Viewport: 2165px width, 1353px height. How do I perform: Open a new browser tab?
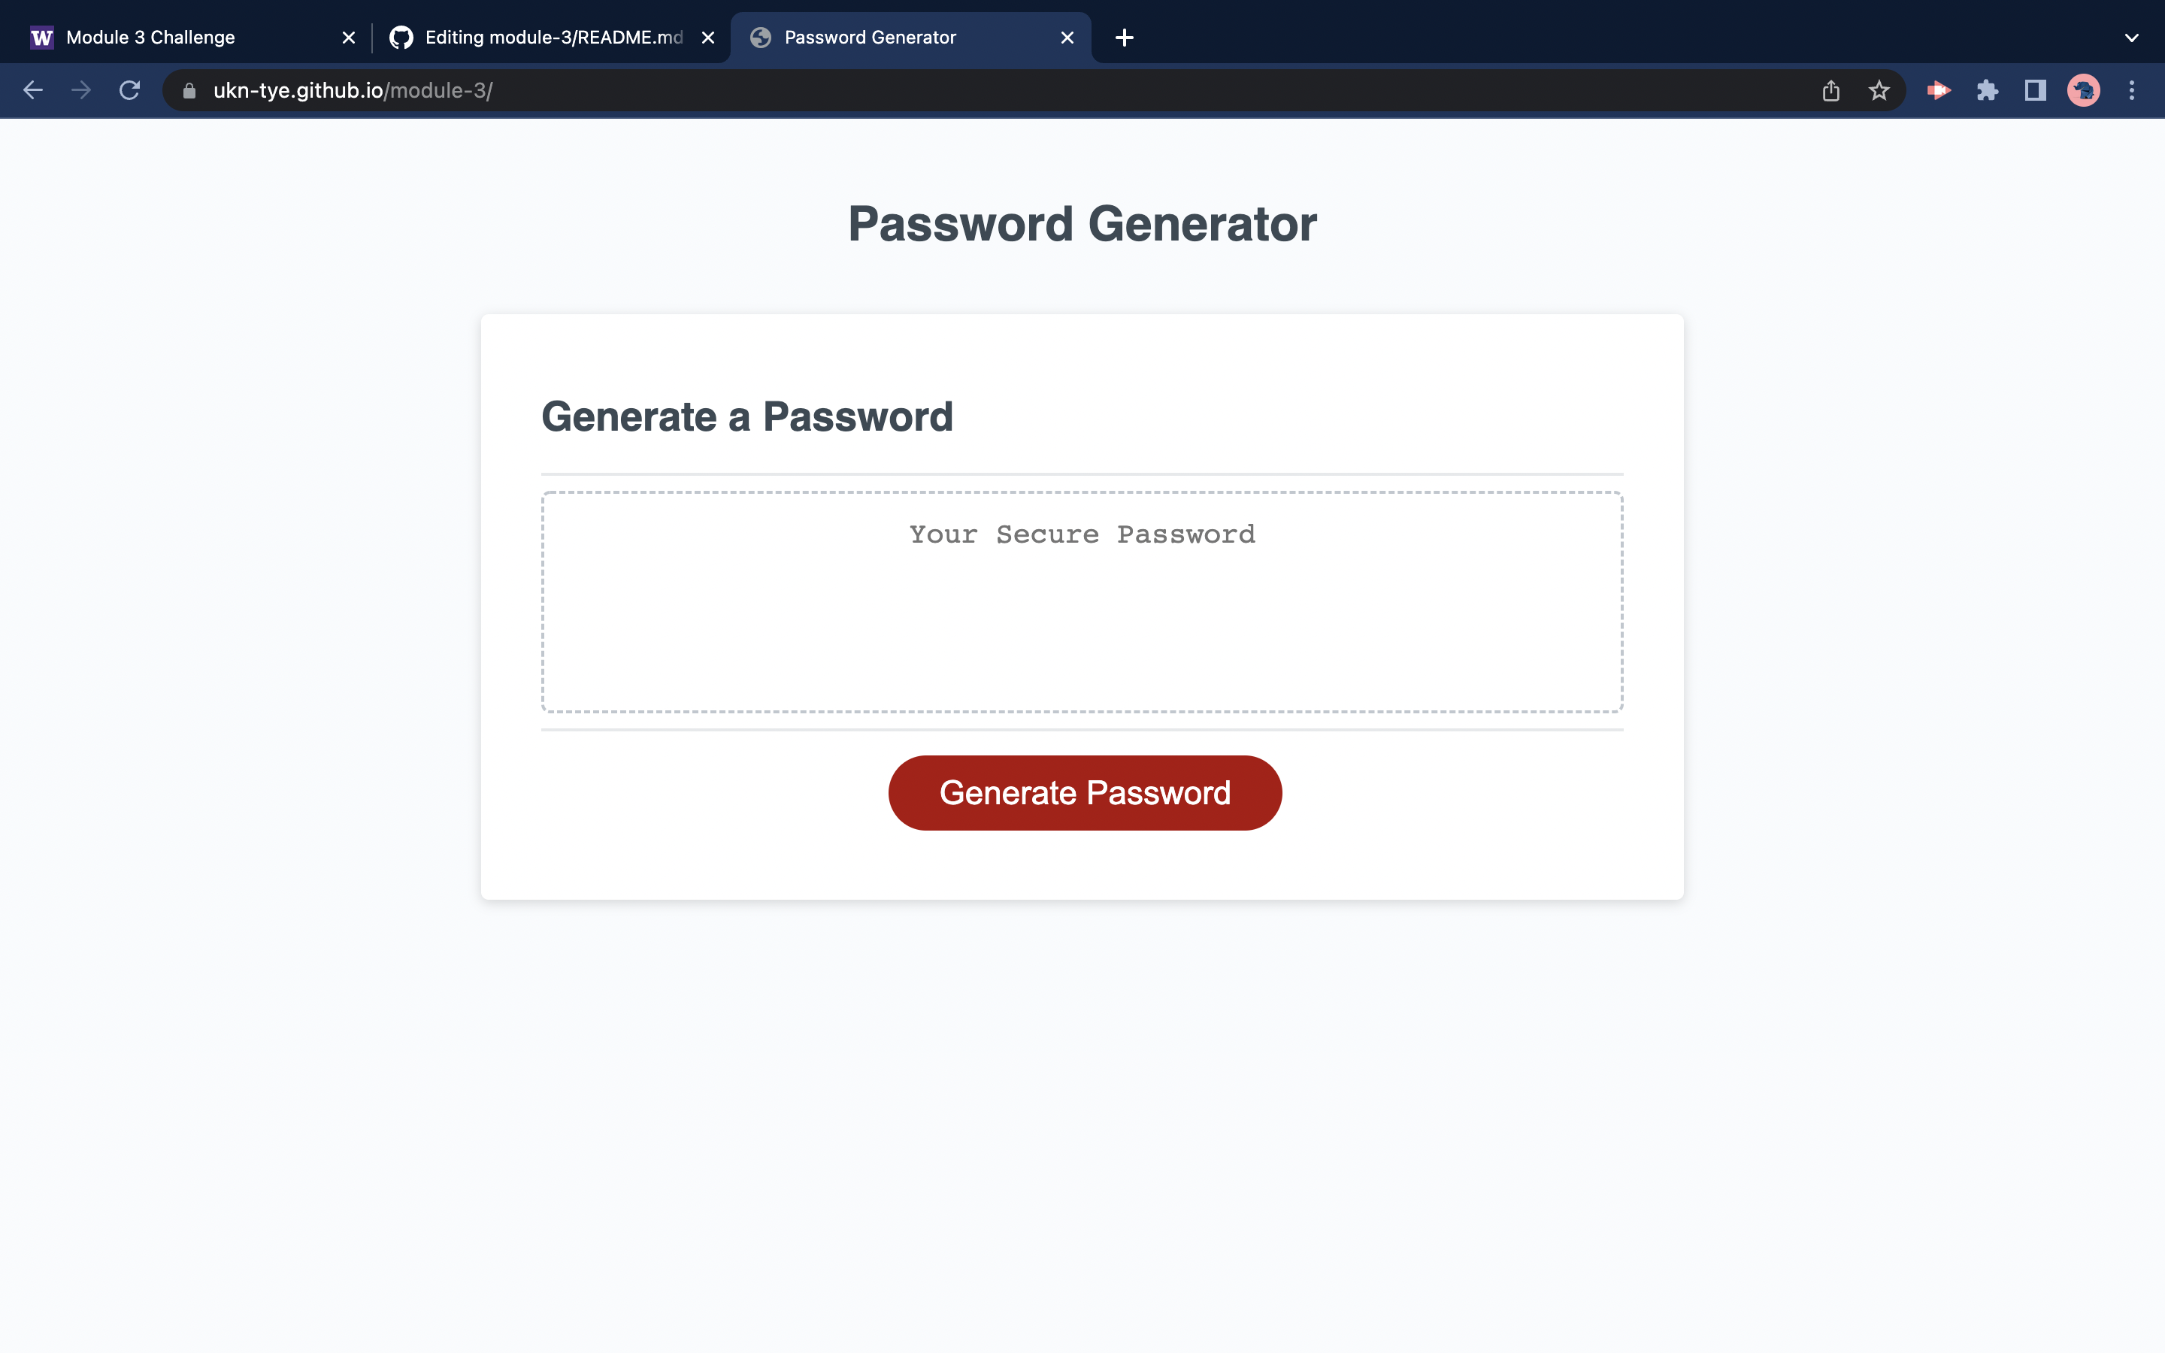coord(1124,37)
